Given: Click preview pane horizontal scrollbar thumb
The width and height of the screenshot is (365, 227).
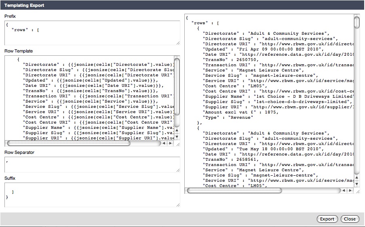Looking at the screenshot, I should click(x=234, y=190).
